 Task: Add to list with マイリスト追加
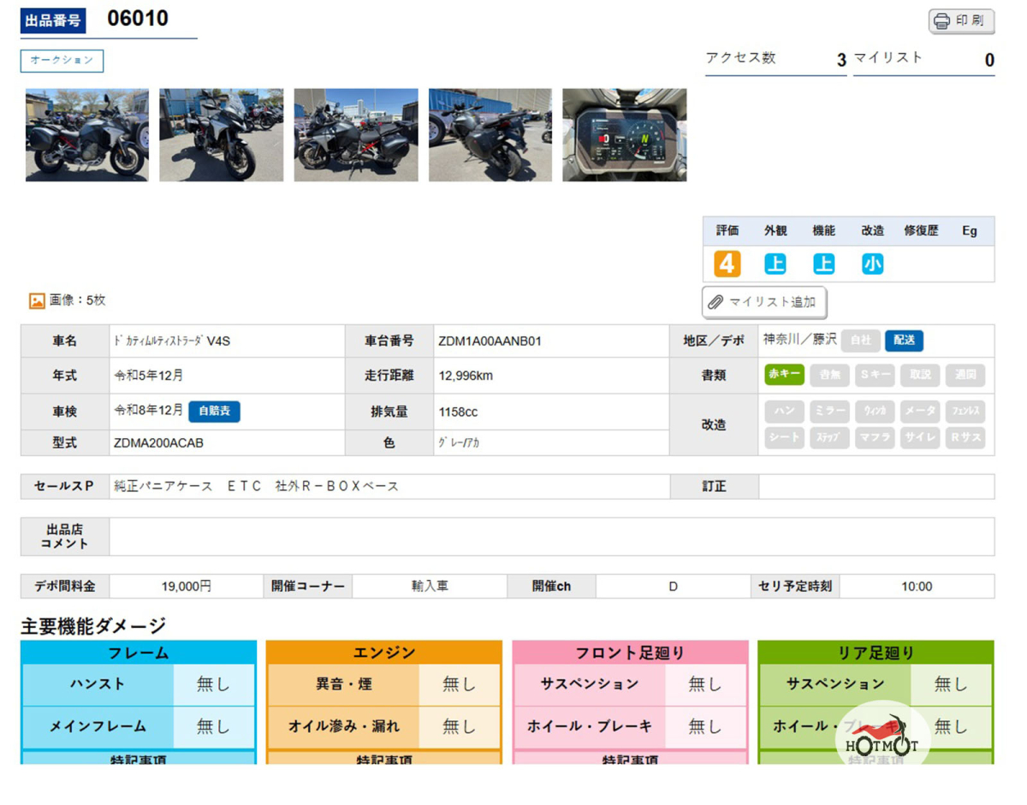(764, 302)
